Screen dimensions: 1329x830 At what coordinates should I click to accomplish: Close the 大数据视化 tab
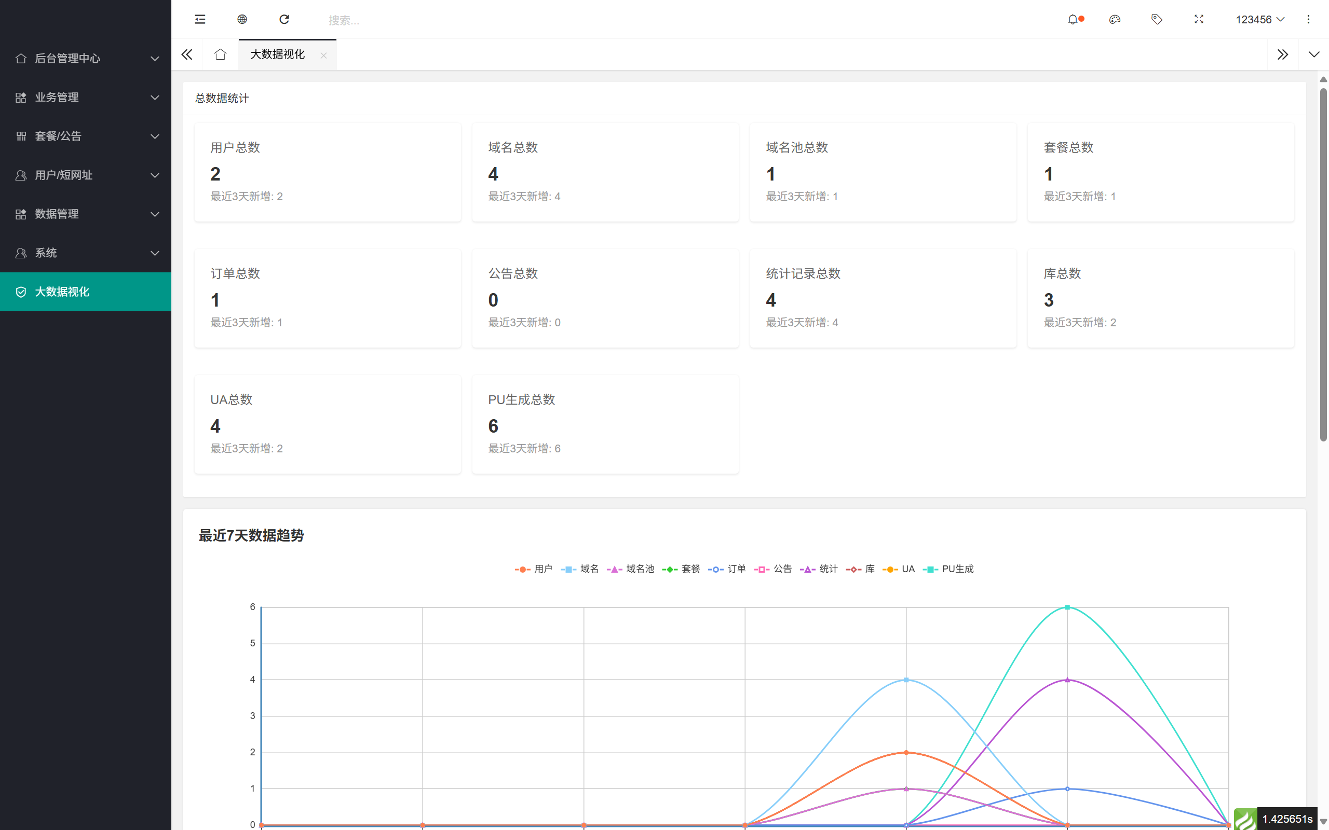(324, 55)
